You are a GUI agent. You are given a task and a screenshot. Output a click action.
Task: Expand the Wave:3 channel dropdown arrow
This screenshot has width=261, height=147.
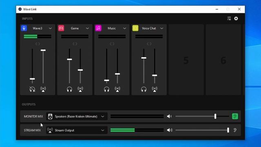tap(50, 28)
